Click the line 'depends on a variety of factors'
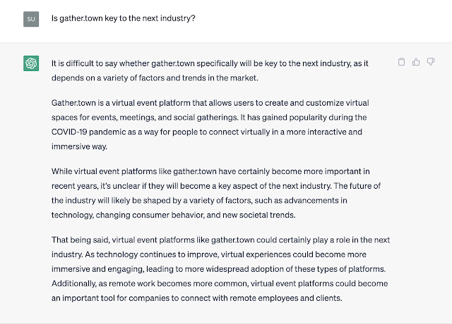Viewport: 452px width, 324px height. click(155, 78)
